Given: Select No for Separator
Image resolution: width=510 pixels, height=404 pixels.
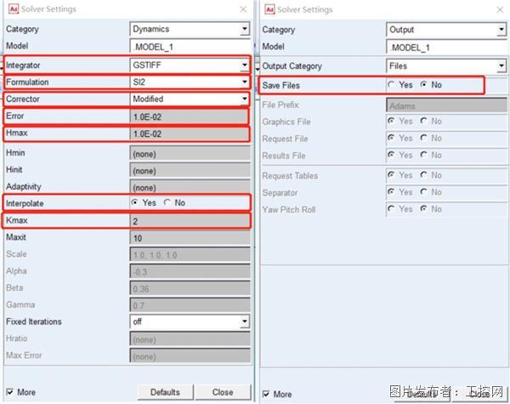Looking at the screenshot, I should pyautogui.click(x=423, y=191).
